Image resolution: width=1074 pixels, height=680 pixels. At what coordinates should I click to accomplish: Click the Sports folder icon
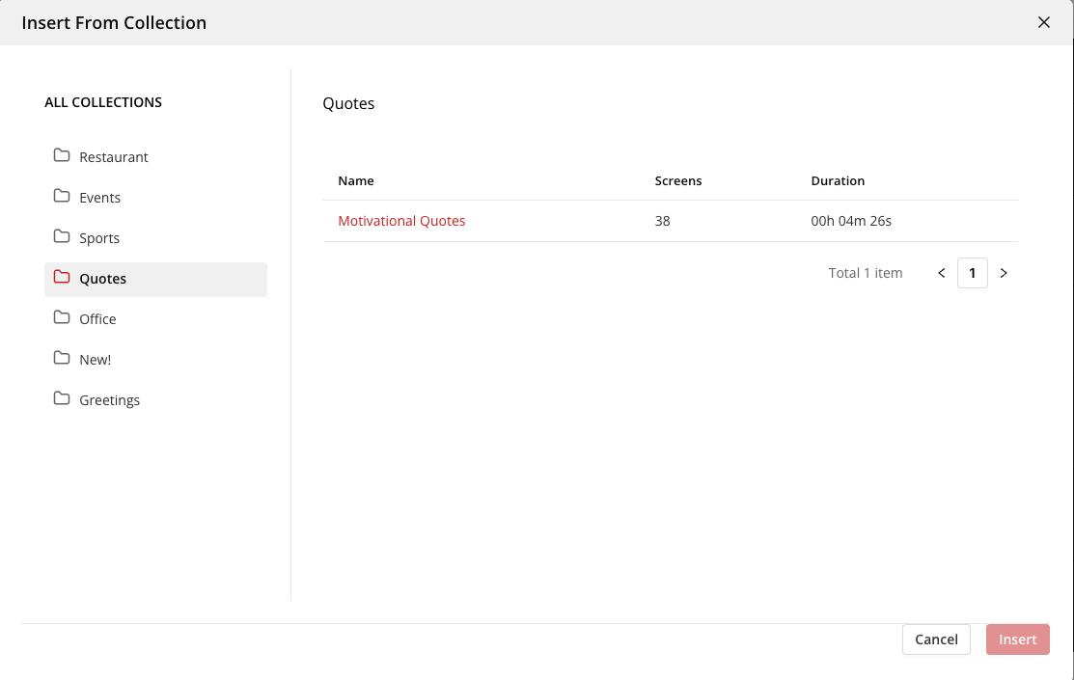(x=62, y=236)
